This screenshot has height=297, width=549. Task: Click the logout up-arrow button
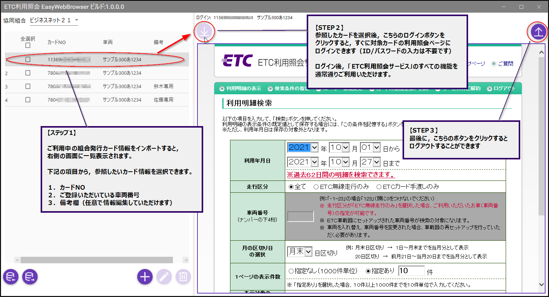538,31
